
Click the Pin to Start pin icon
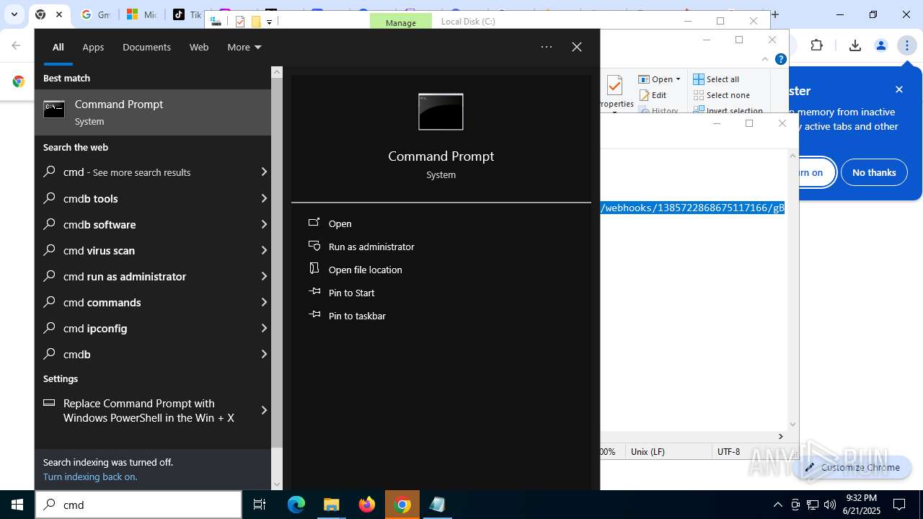314,292
